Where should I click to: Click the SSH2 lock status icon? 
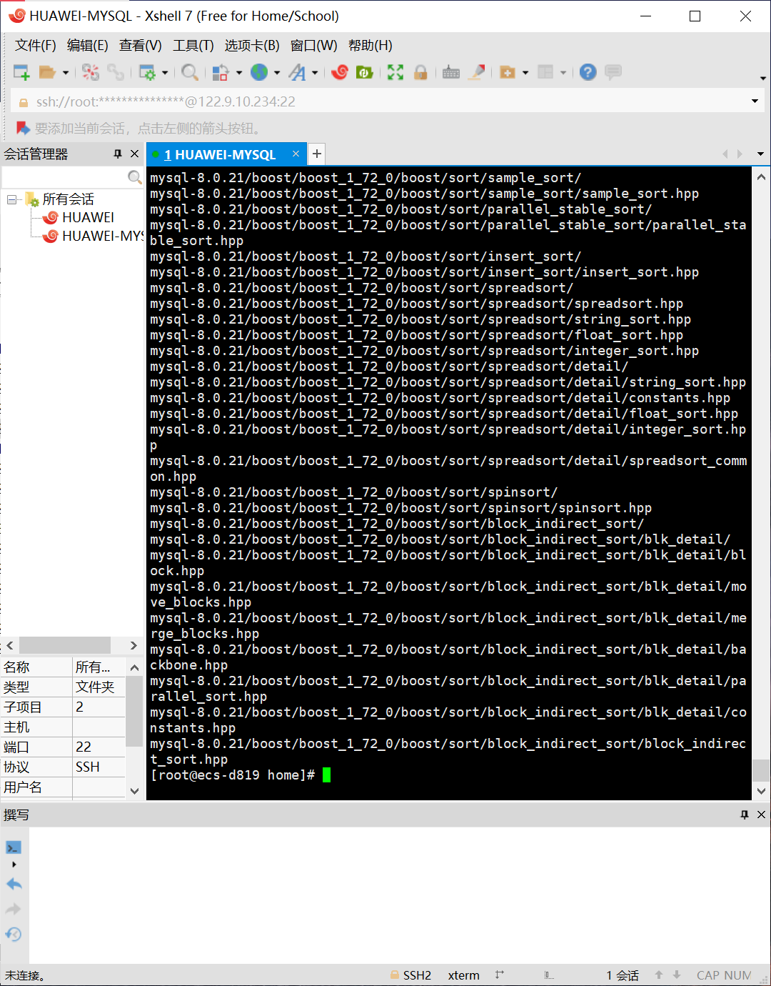click(x=395, y=975)
